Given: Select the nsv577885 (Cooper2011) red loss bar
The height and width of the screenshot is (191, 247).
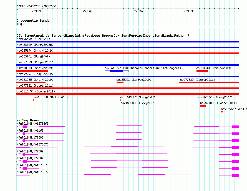Looking at the screenshot, I should point(209,82).
